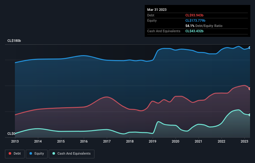
Task: Click the 2013 x-axis label
Action: (15, 141)
